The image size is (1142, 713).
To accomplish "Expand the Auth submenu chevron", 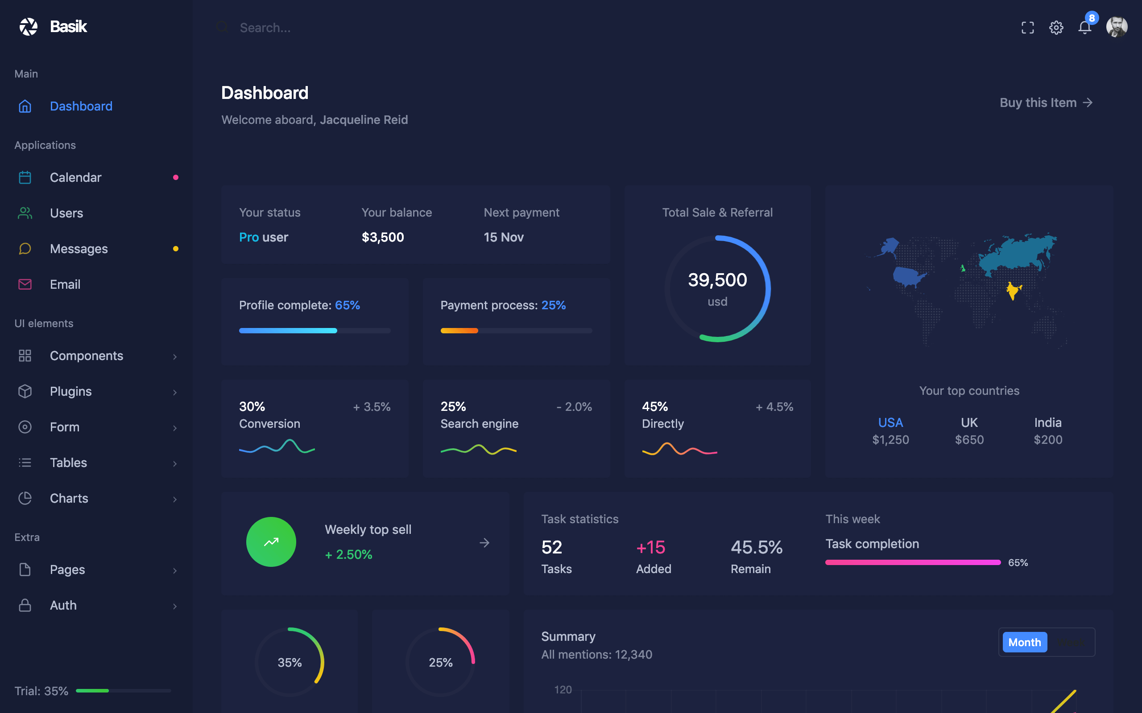I will click(x=174, y=606).
